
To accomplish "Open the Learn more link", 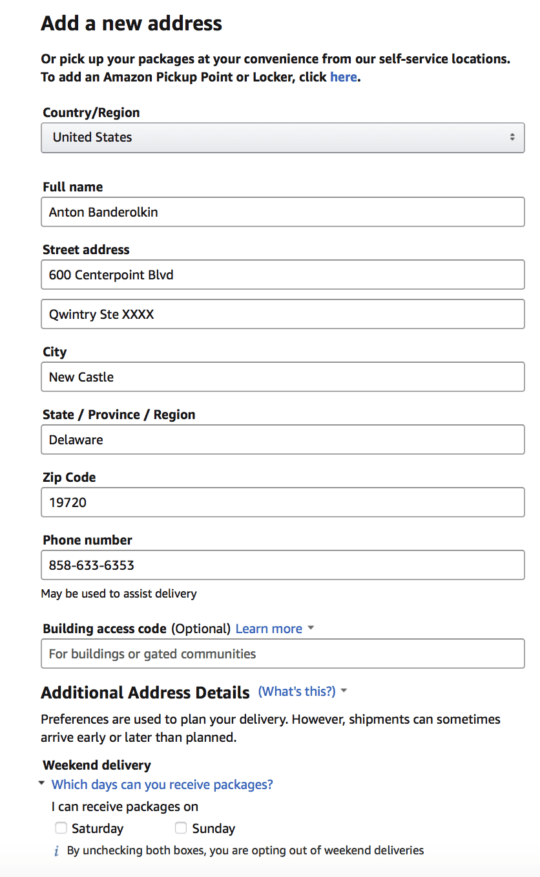I will (269, 629).
